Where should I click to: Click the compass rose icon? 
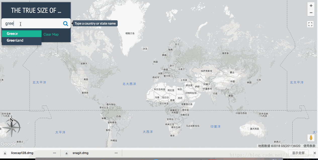(x=12, y=127)
